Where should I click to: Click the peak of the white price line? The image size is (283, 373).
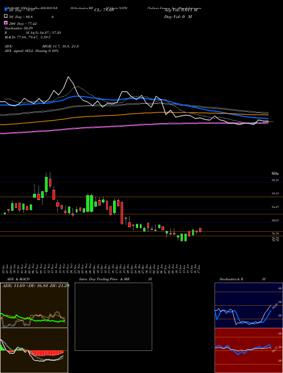coord(68,77)
